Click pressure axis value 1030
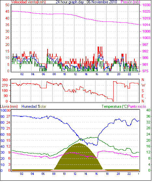The height and width of the screenshot is (182, 152). point(146,5)
